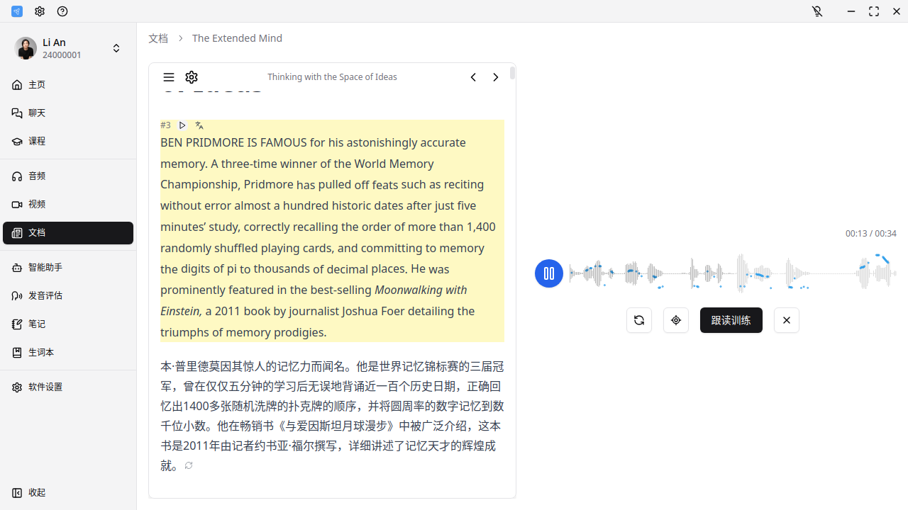This screenshot has height=510, width=908.
Task: Toggle translation for paragraph #3
Action: [199, 125]
